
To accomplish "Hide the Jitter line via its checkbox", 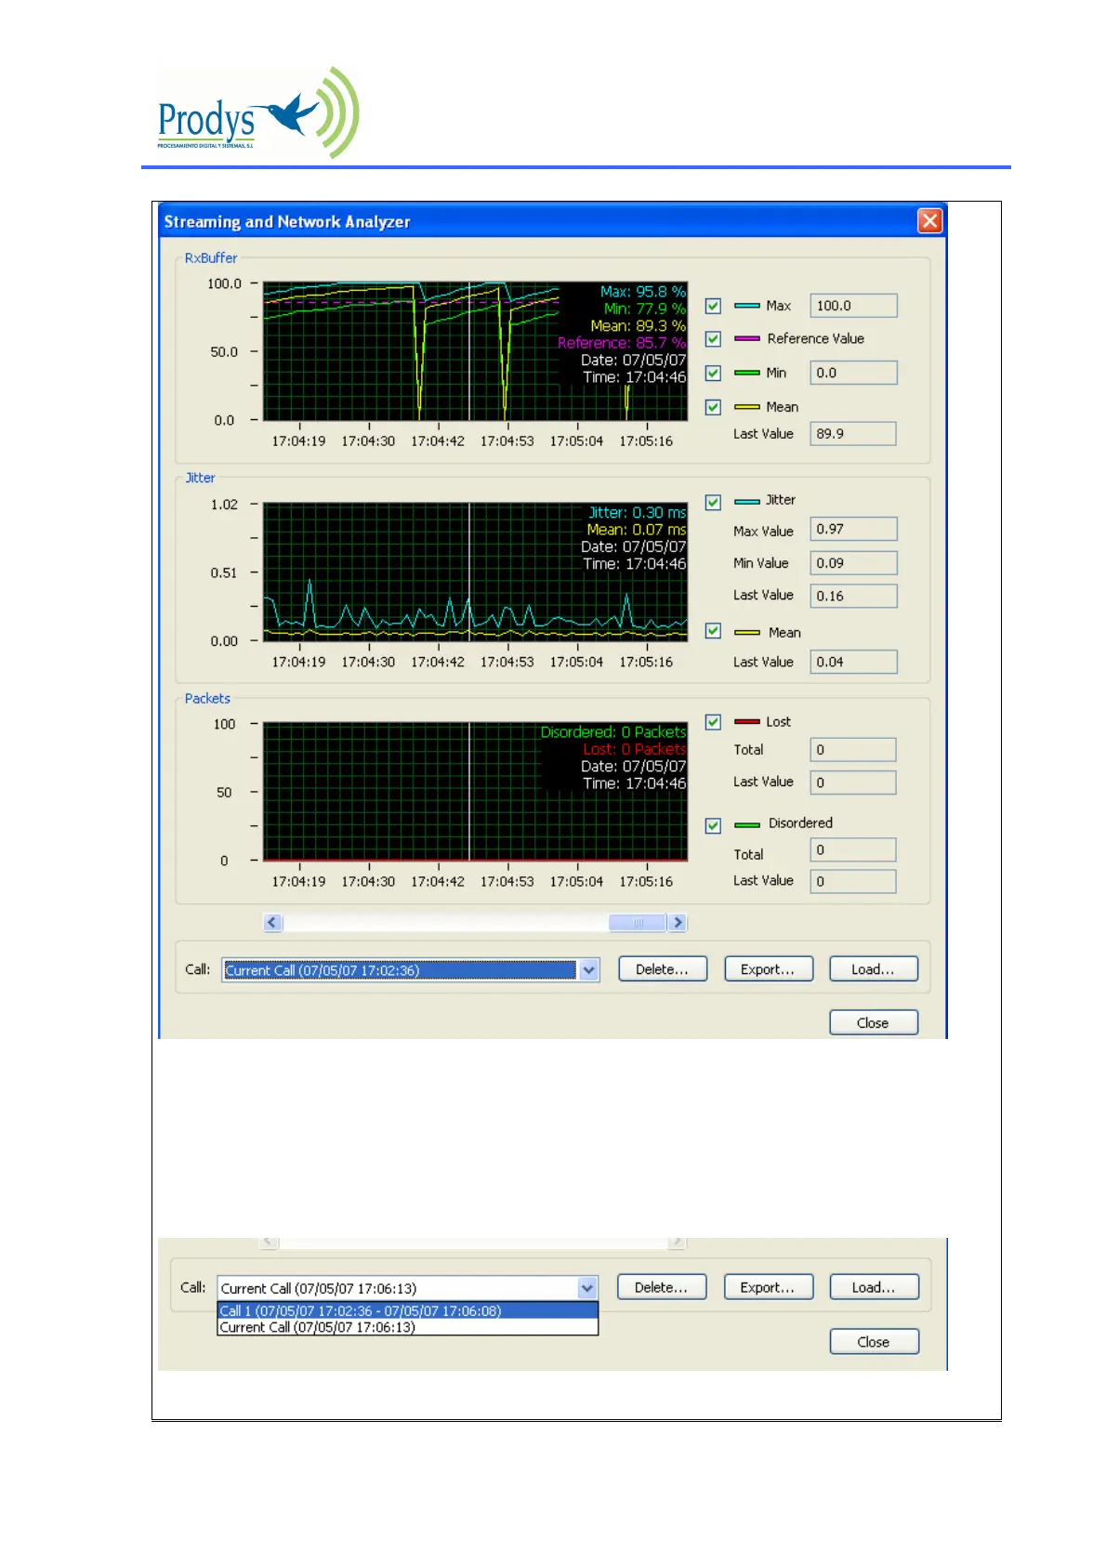I will 713,503.
